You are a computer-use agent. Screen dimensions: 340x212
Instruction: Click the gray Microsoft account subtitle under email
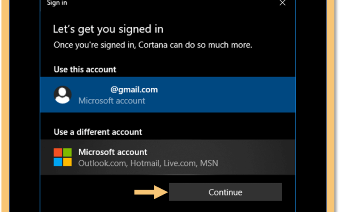[112, 101]
